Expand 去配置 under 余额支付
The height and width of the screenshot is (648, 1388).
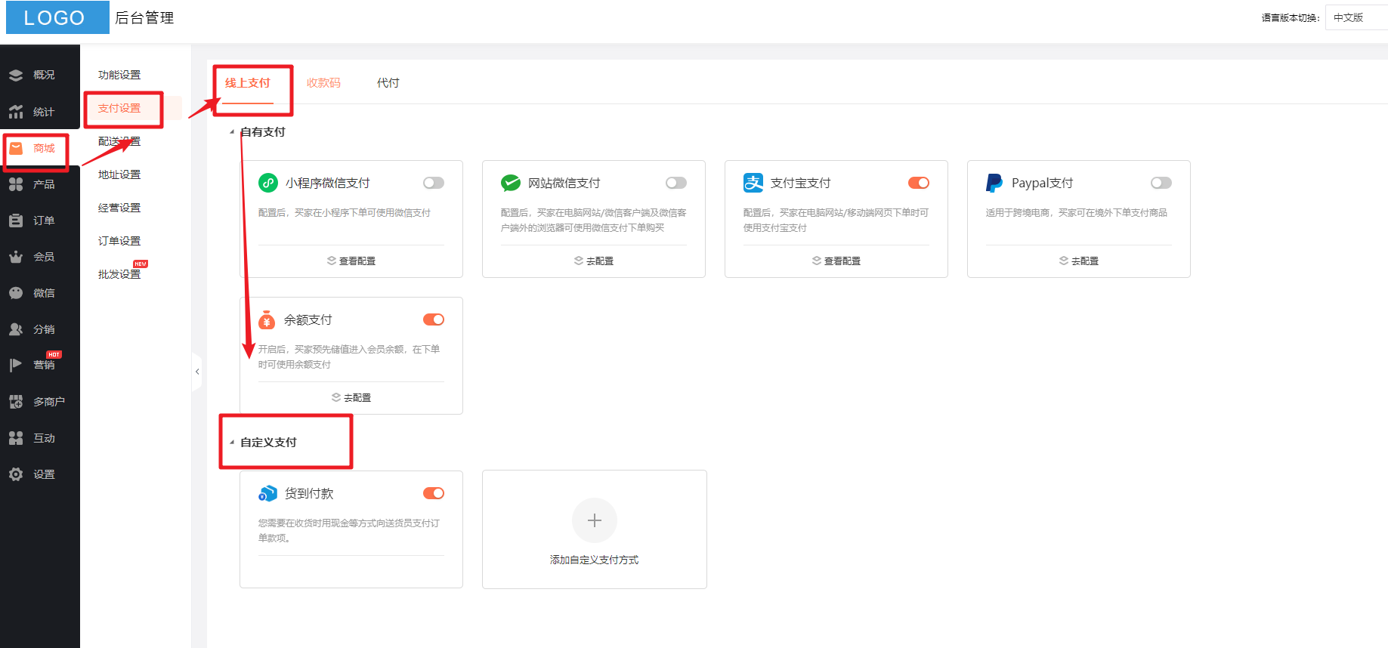click(x=351, y=397)
